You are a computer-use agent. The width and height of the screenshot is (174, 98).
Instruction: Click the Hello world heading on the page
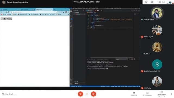point(7,19)
